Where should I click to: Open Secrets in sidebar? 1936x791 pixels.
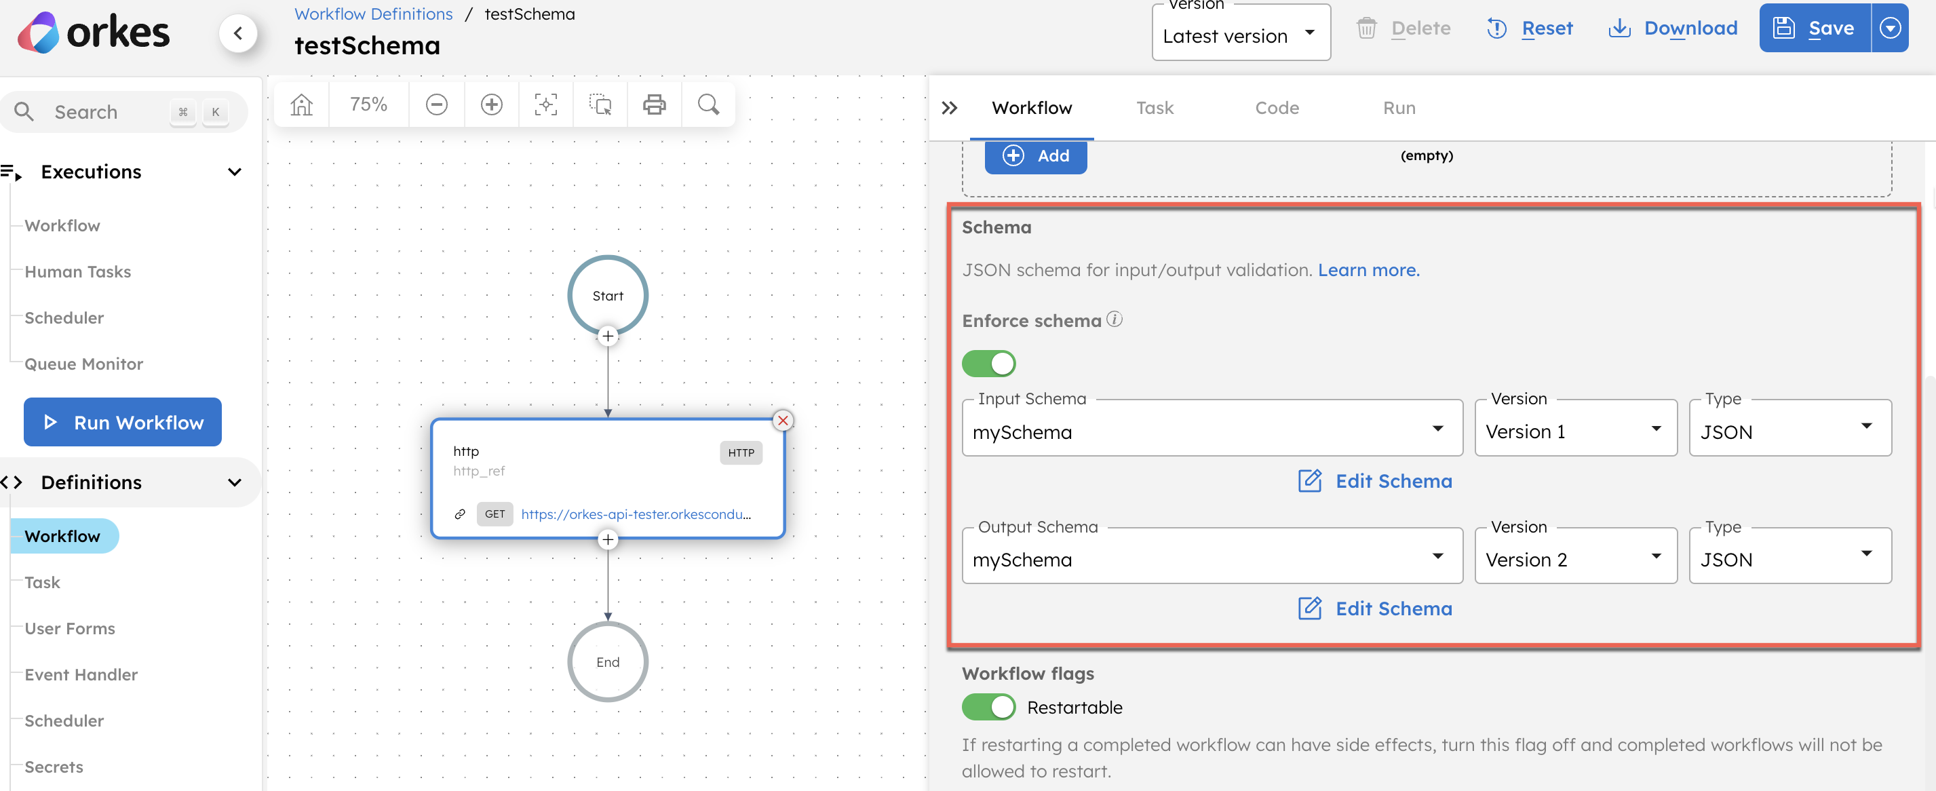54,767
